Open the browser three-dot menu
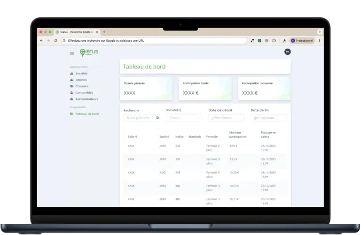361x235 pixels. [319, 41]
